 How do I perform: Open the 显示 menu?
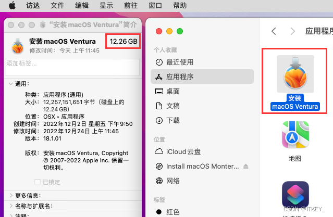point(106,5)
